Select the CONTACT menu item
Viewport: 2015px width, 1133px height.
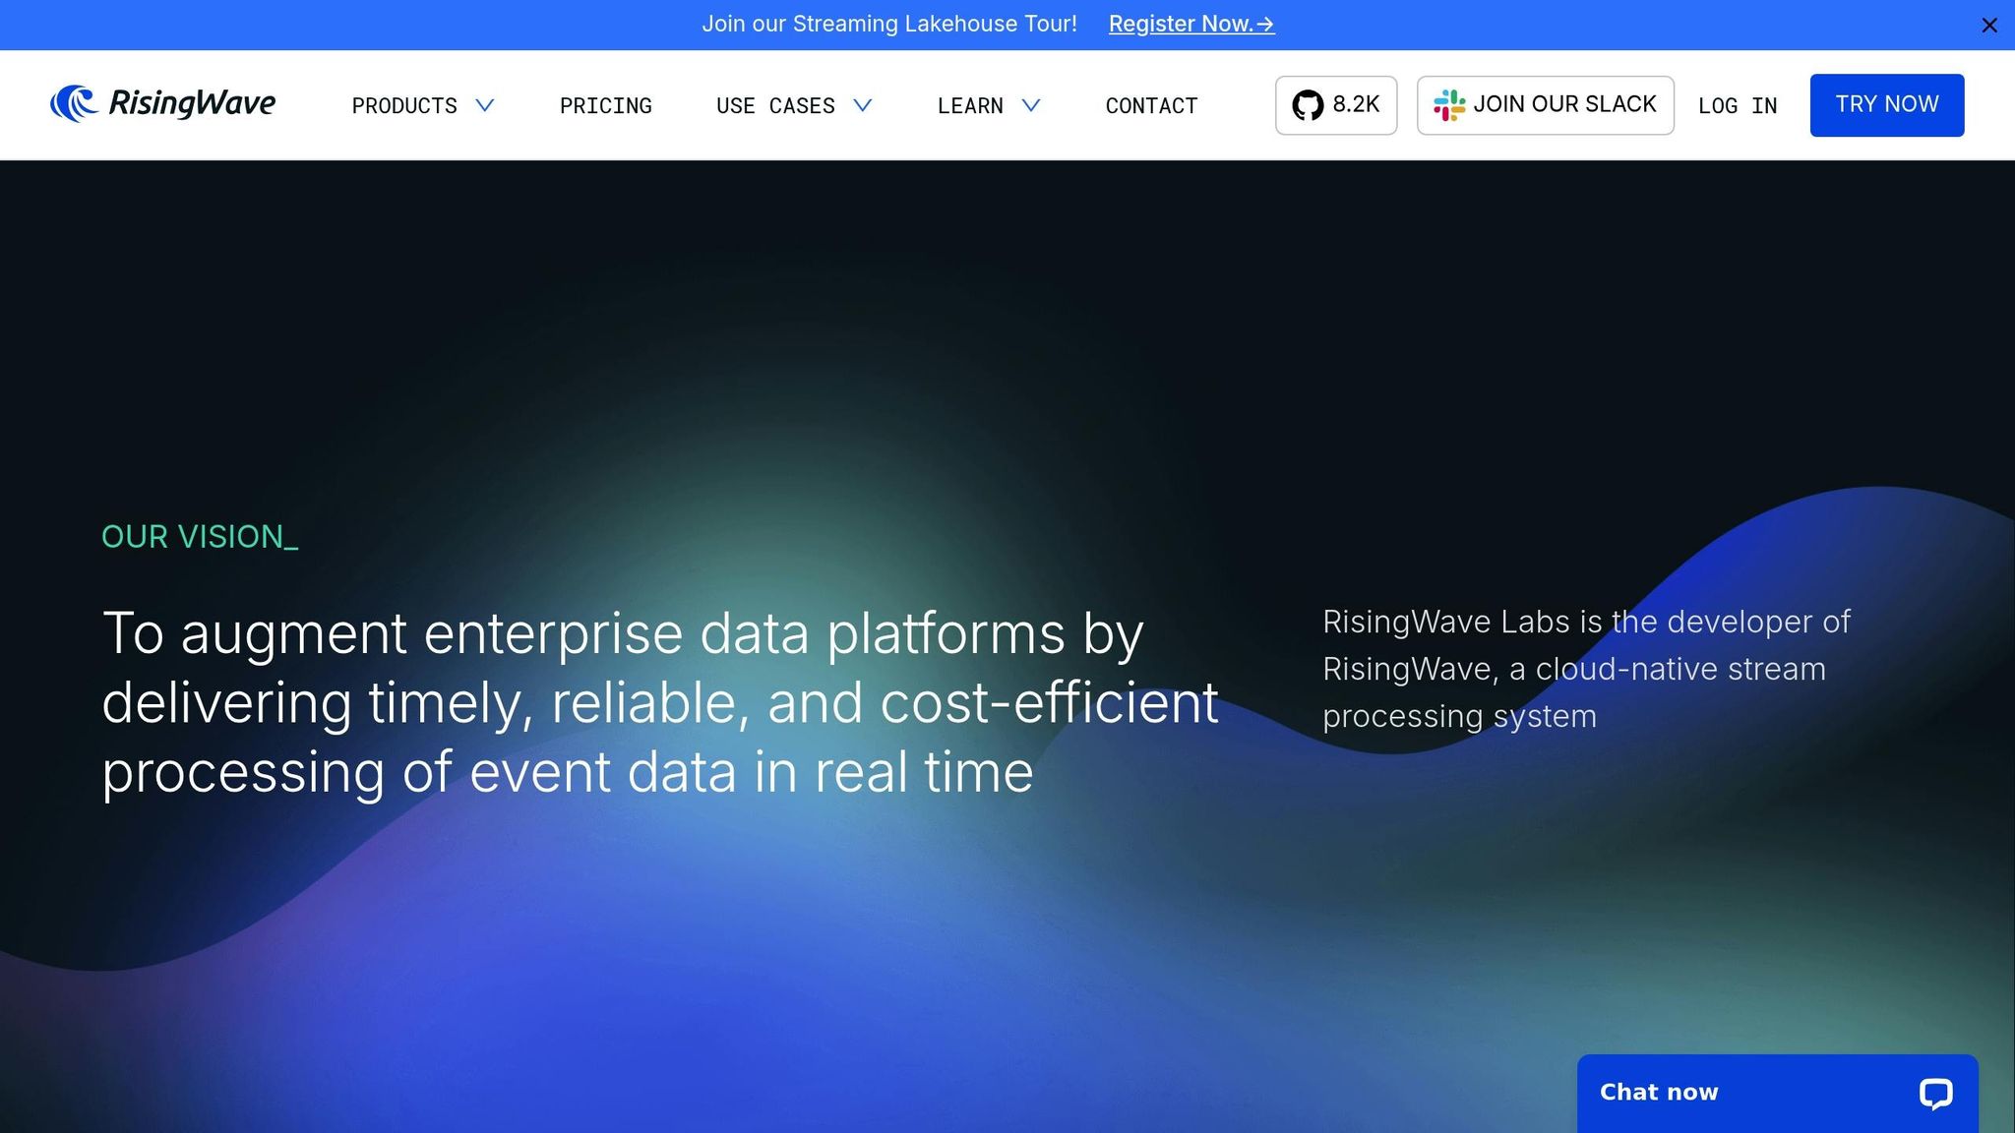1151,105
